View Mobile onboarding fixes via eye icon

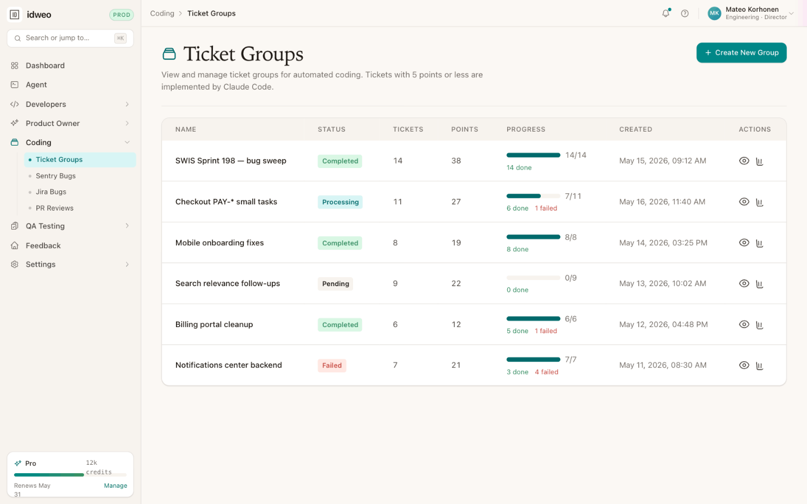744,242
